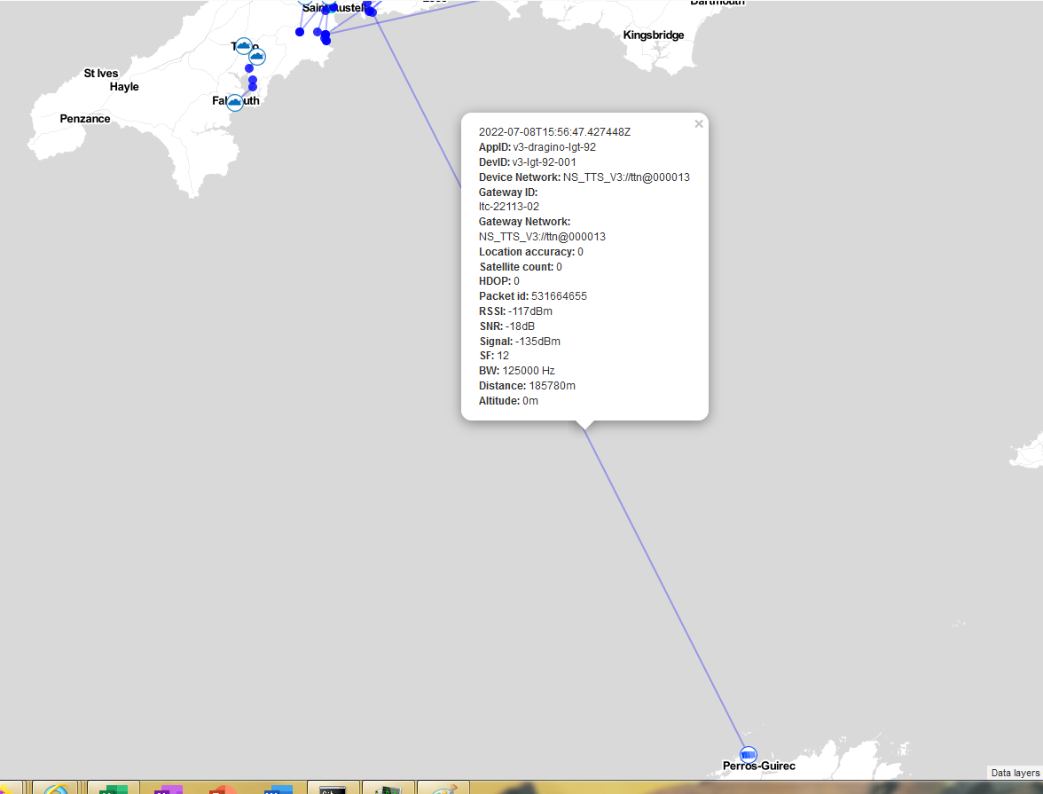The height and width of the screenshot is (794, 1043).
Task: Click the Altitude: 0m line
Action: 508,401
